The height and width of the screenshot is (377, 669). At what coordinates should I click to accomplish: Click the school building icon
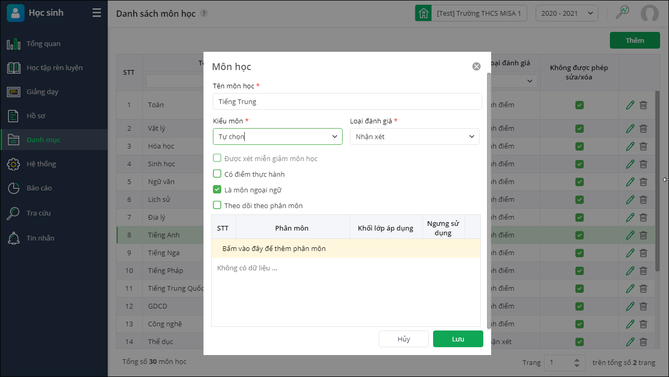click(x=423, y=13)
